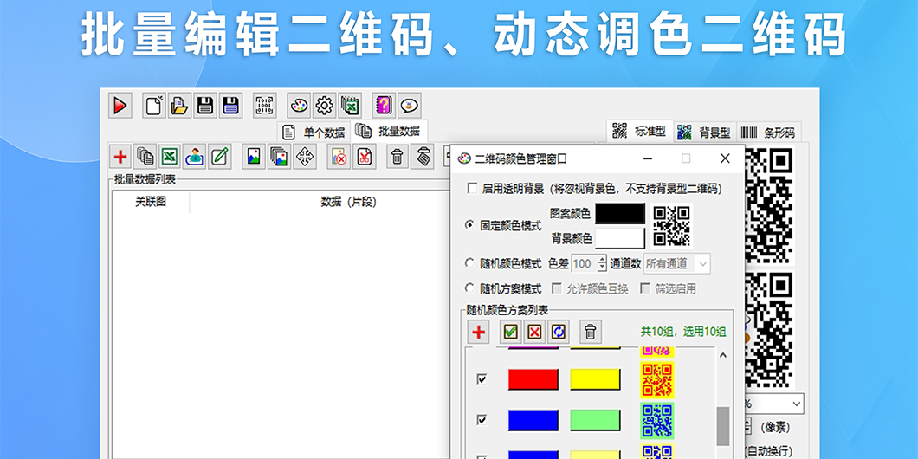Screen dimensions: 918x459
Task: Click the white background color swatch
Action: point(620,238)
